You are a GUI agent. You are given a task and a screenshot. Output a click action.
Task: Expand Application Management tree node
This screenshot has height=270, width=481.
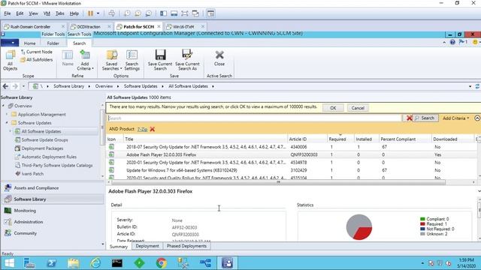[x=7, y=115]
